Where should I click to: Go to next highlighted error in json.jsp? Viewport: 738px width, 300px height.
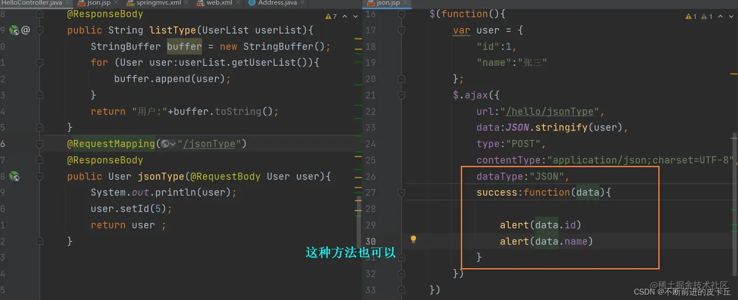pyautogui.click(x=731, y=16)
